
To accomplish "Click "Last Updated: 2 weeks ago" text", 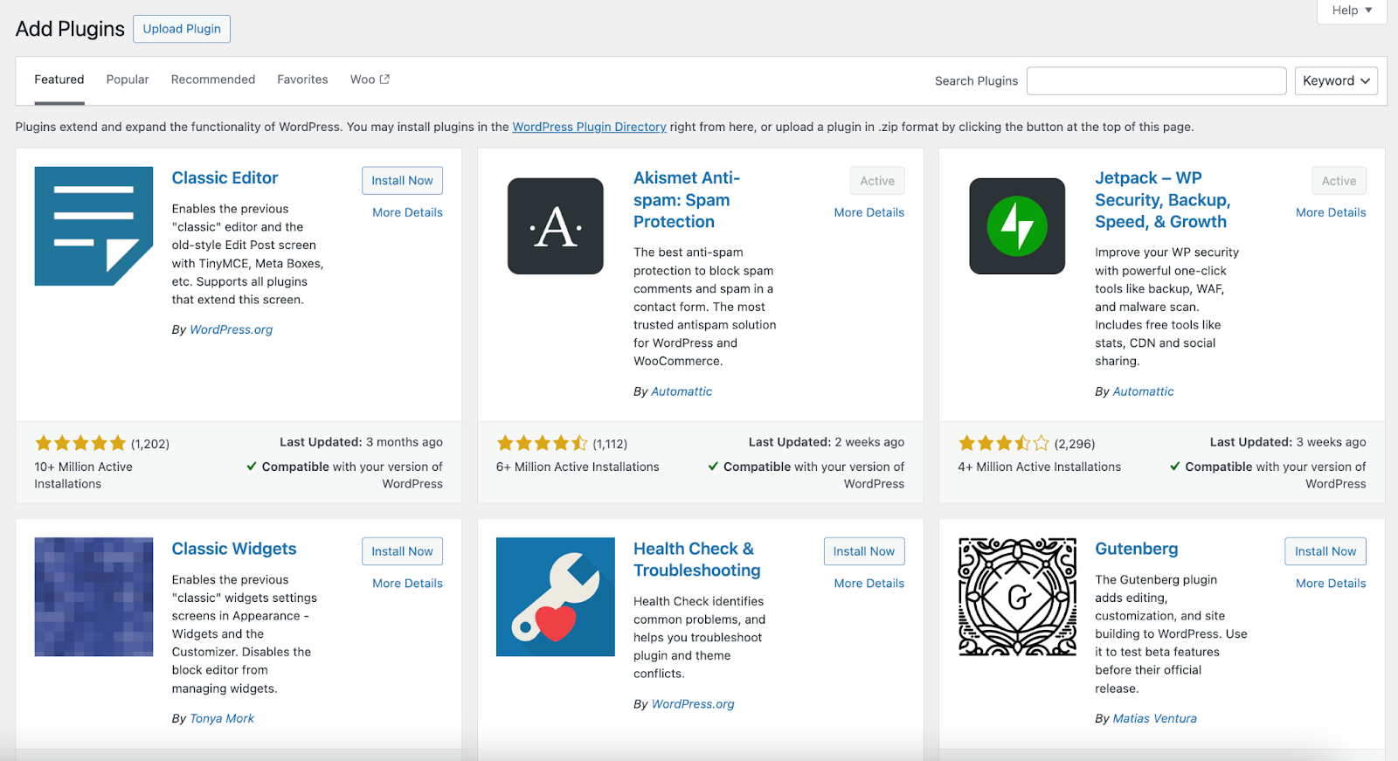I will click(x=827, y=442).
